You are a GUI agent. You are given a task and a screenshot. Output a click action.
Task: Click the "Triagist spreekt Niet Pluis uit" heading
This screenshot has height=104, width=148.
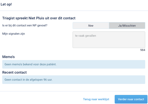[x=39, y=18]
